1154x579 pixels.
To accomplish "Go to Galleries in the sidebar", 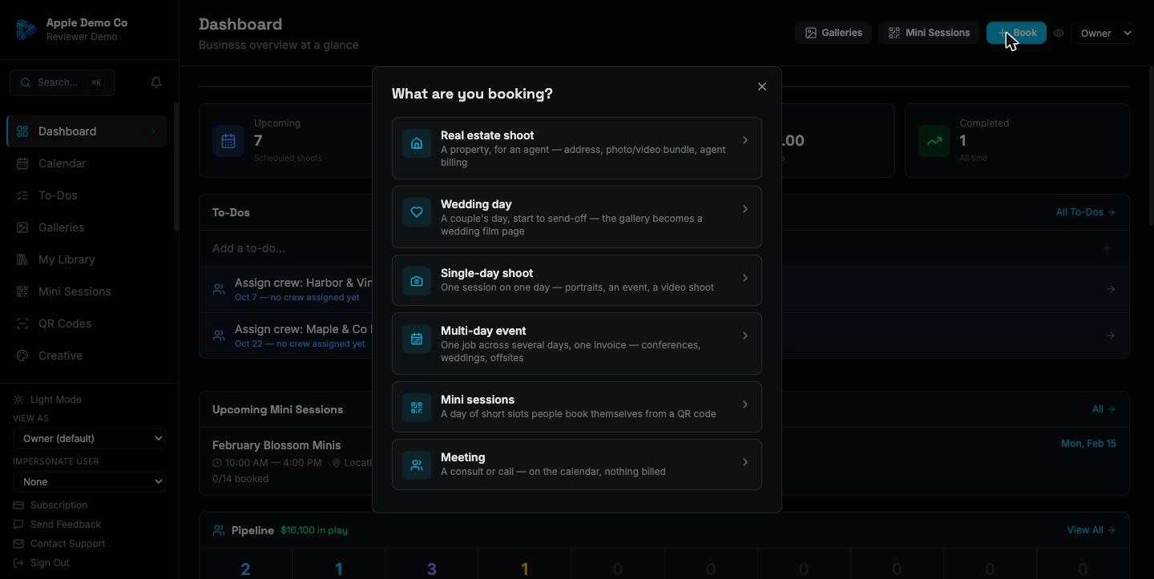I will [87, 227].
